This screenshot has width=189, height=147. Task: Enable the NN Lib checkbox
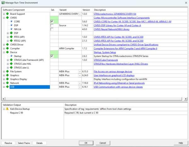[x=52, y=29]
